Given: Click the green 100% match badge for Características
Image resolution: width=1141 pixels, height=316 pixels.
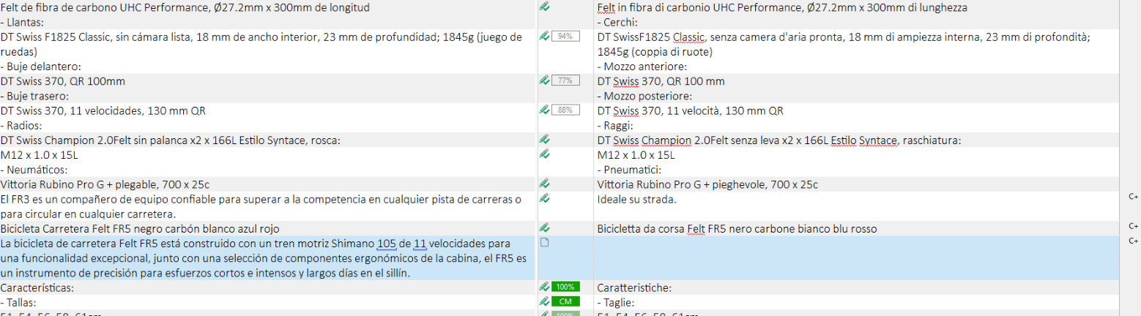Looking at the screenshot, I should coord(565,287).
